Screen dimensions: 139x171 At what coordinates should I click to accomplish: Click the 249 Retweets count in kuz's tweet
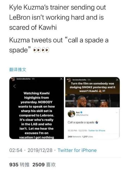[75, 136]
